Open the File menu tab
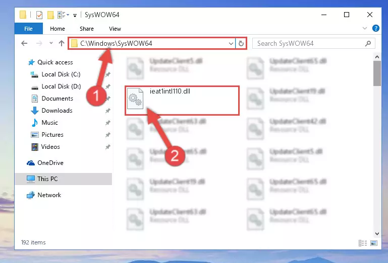Screen dimensions: 388x263 (x=28, y=29)
